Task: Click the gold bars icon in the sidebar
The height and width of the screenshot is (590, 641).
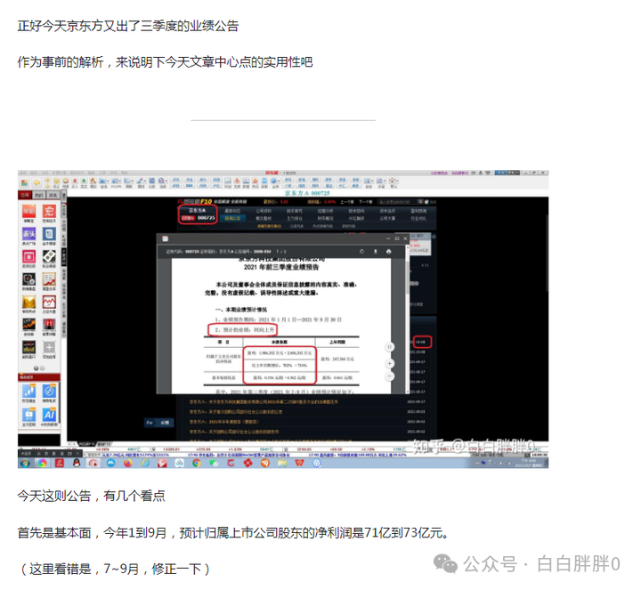Action: pyautogui.click(x=28, y=303)
